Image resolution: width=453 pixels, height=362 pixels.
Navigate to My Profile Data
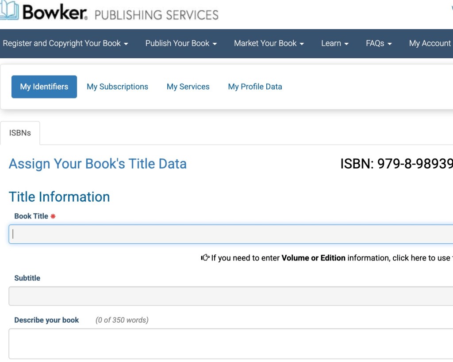click(x=255, y=87)
